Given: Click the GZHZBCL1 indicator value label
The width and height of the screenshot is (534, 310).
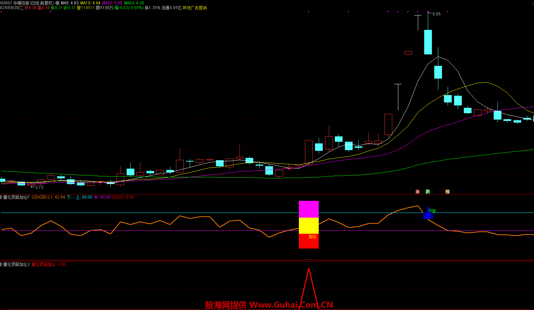Looking at the screenshot, I should coord(48,197).
